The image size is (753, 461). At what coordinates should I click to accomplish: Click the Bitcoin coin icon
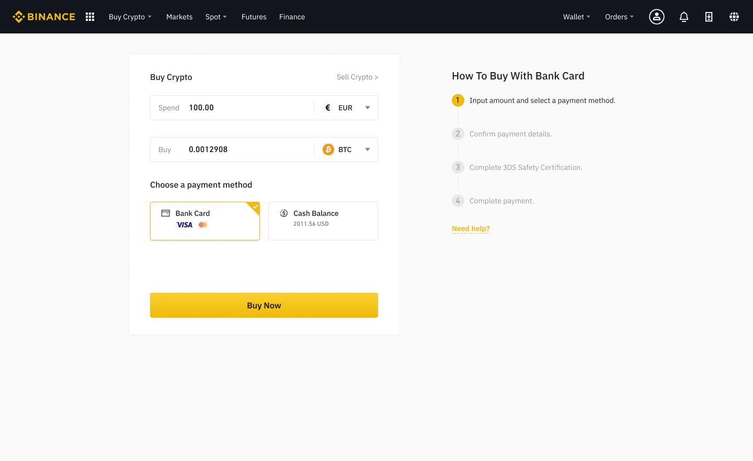coord(328,149)
